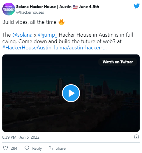This screenshot has height=153, width=142.
Task: Click the US flag emoji in account name
Action: pos(75,7)
